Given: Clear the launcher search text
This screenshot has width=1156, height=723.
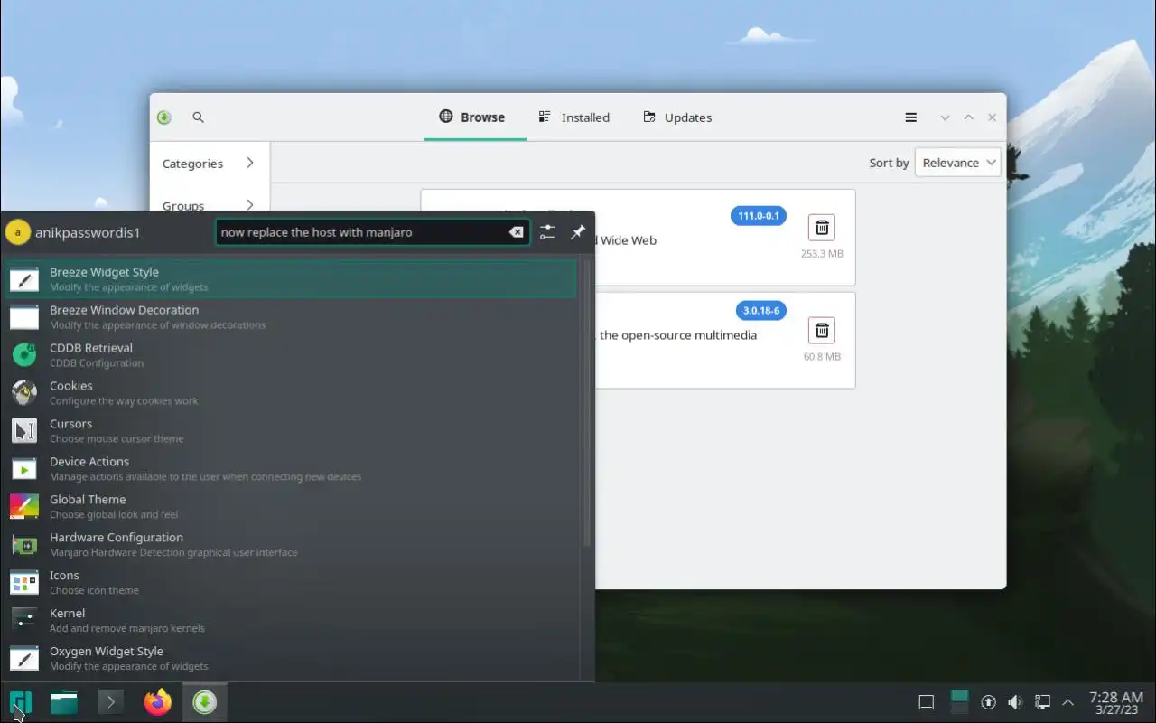Looking at the screenshot, I should [516, 232].
